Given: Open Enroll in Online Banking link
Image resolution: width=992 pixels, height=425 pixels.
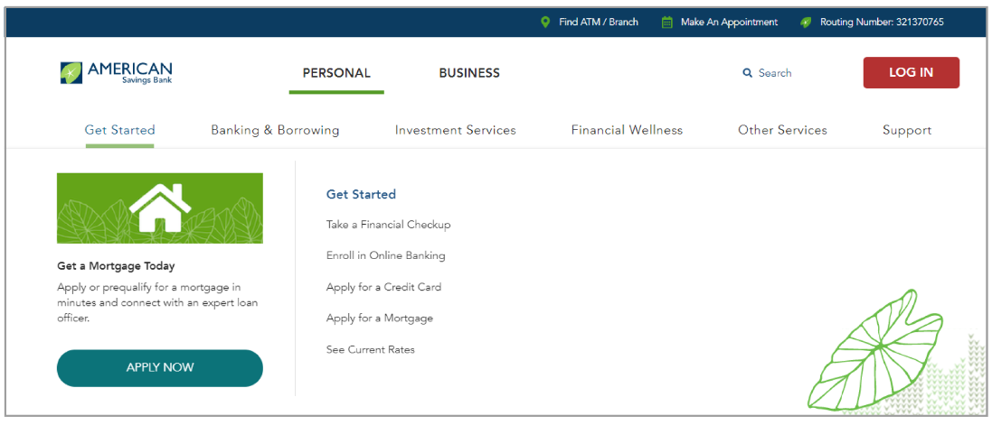Looking at the screenshot, I should click(x=386, y=255).
